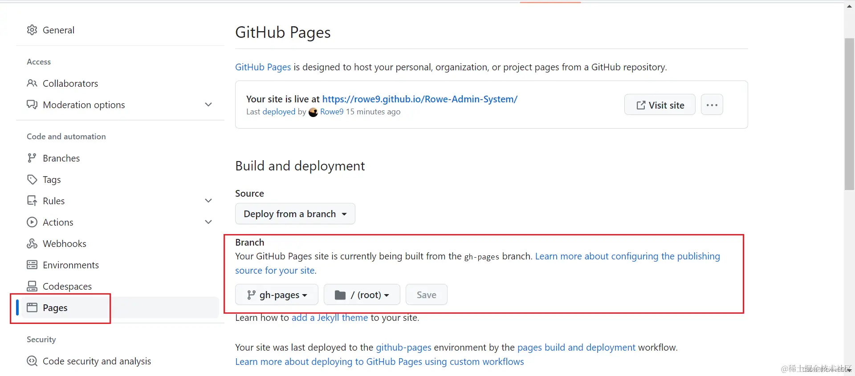Click the Tags label icon

coord(32,179)
